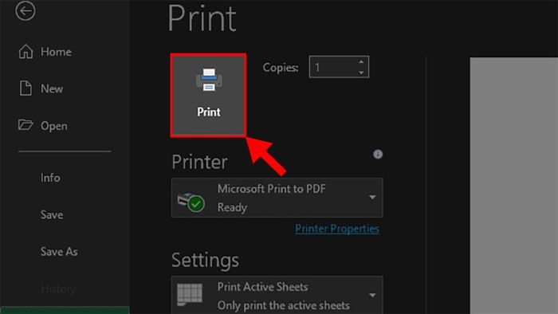Click into the Copies number field
This screenshot has height=314, width=558.
333,67
